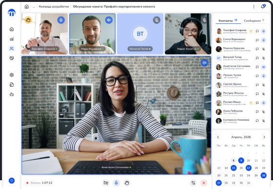This screenshot has width=273, height=189.
Task: Open the settings gear in the sidebar
Action: coord(12,75)
